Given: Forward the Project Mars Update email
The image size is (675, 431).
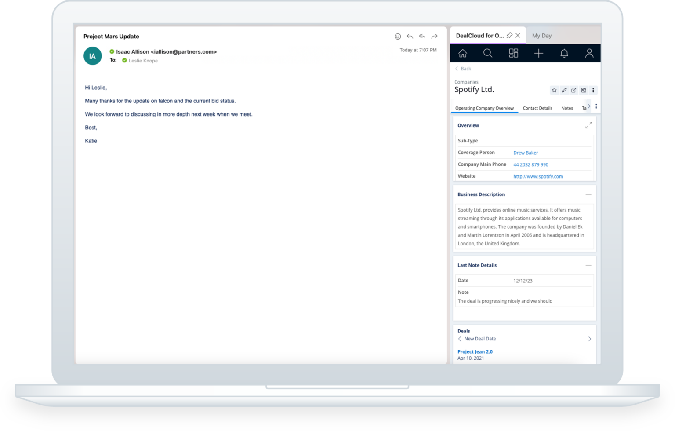Looking at the screenshot, I should pos(434,37).
